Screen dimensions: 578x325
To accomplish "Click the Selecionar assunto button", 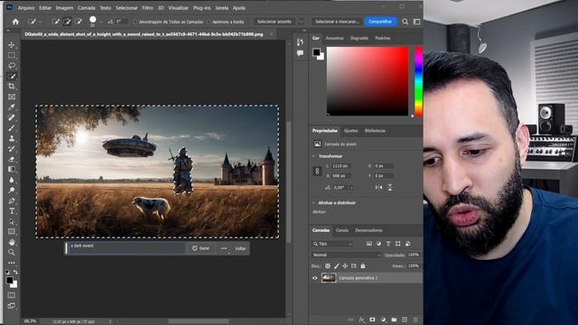I will 275,22.
